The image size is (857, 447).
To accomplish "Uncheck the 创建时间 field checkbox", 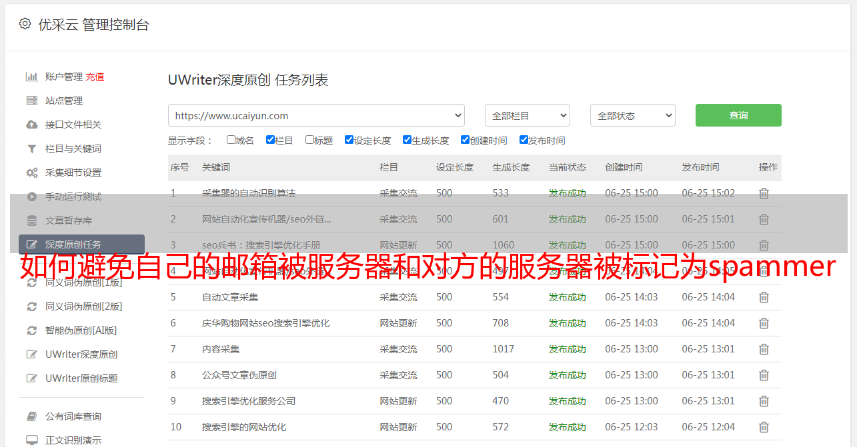I will click(x=465, y=140).
